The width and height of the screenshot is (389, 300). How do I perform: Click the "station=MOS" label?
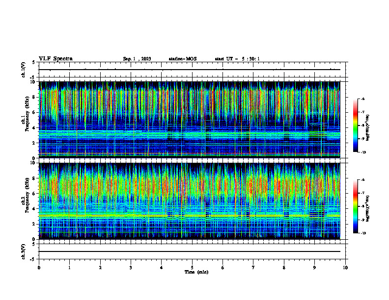point(183,59)
